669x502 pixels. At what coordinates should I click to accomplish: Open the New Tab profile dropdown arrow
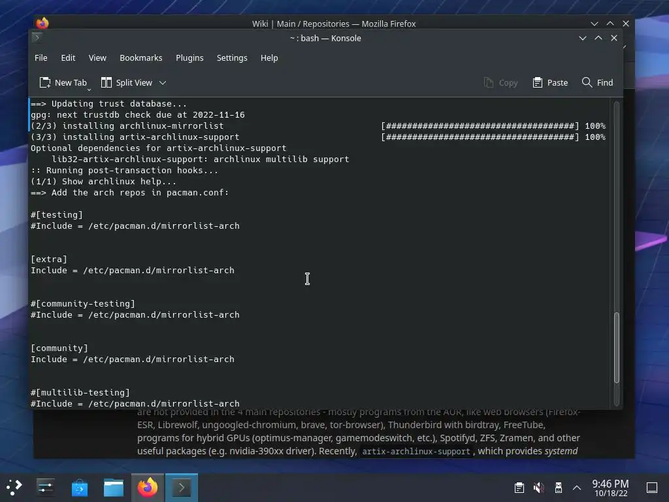click(89, 89)
